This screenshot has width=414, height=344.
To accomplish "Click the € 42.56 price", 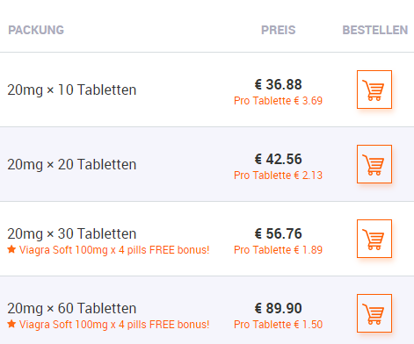I will click(x=278, y=159).
